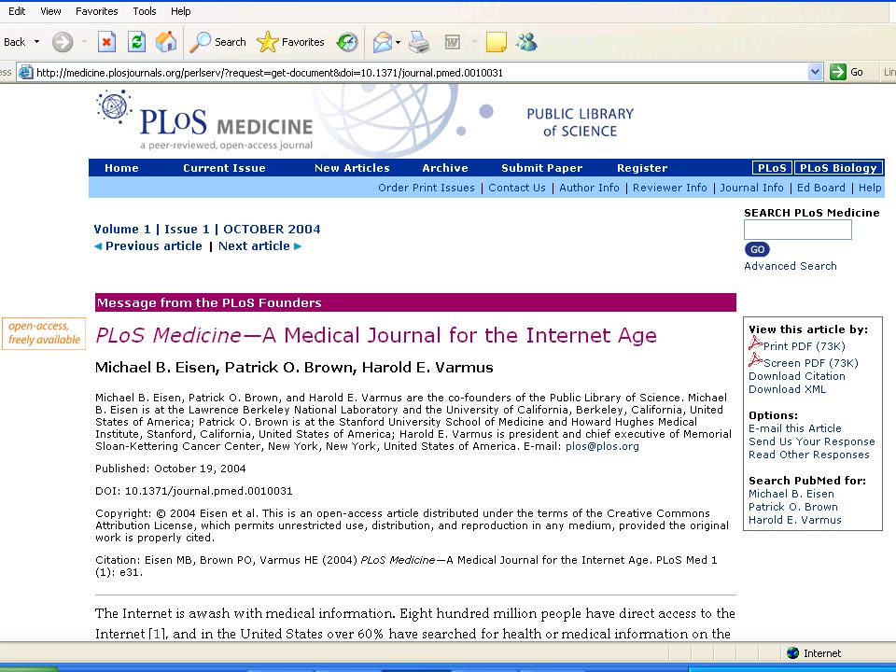Click the Forward arrow button
The height and width of the screenshot is (672, 896).
coord(63,42)
